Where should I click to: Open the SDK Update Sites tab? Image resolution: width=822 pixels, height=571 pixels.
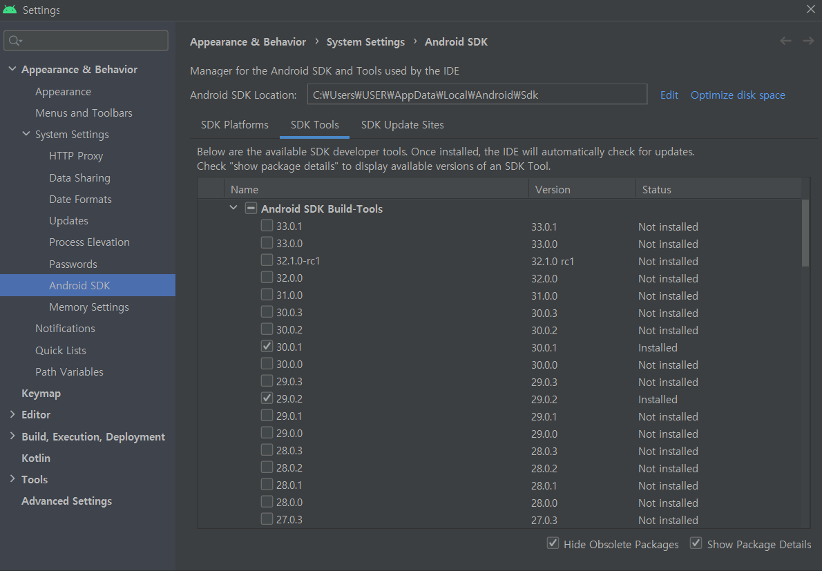coord(402,125)
